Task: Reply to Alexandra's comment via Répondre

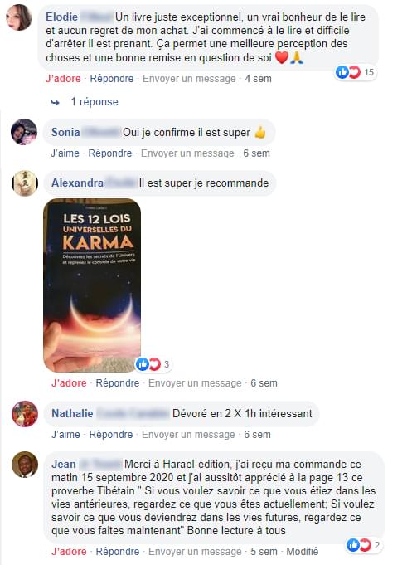Action: click(x=118, y=383)
